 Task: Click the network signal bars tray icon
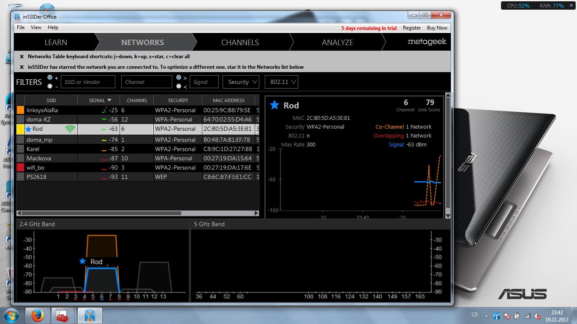pos(527,316)
